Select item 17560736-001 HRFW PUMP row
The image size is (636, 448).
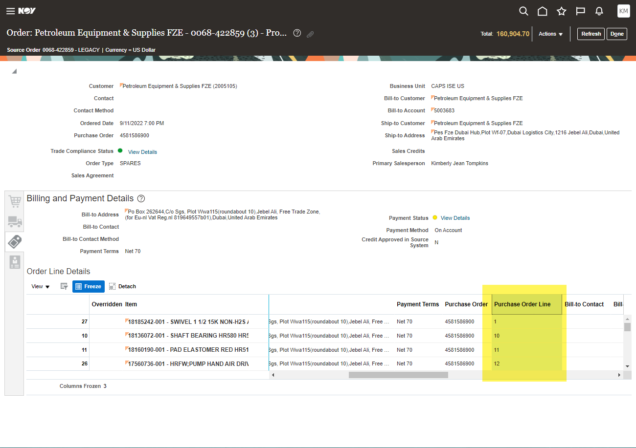(188, 363)
